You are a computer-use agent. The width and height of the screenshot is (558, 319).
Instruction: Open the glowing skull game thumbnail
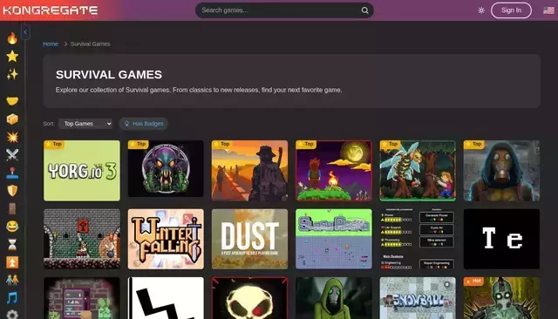tap(250, 298)
